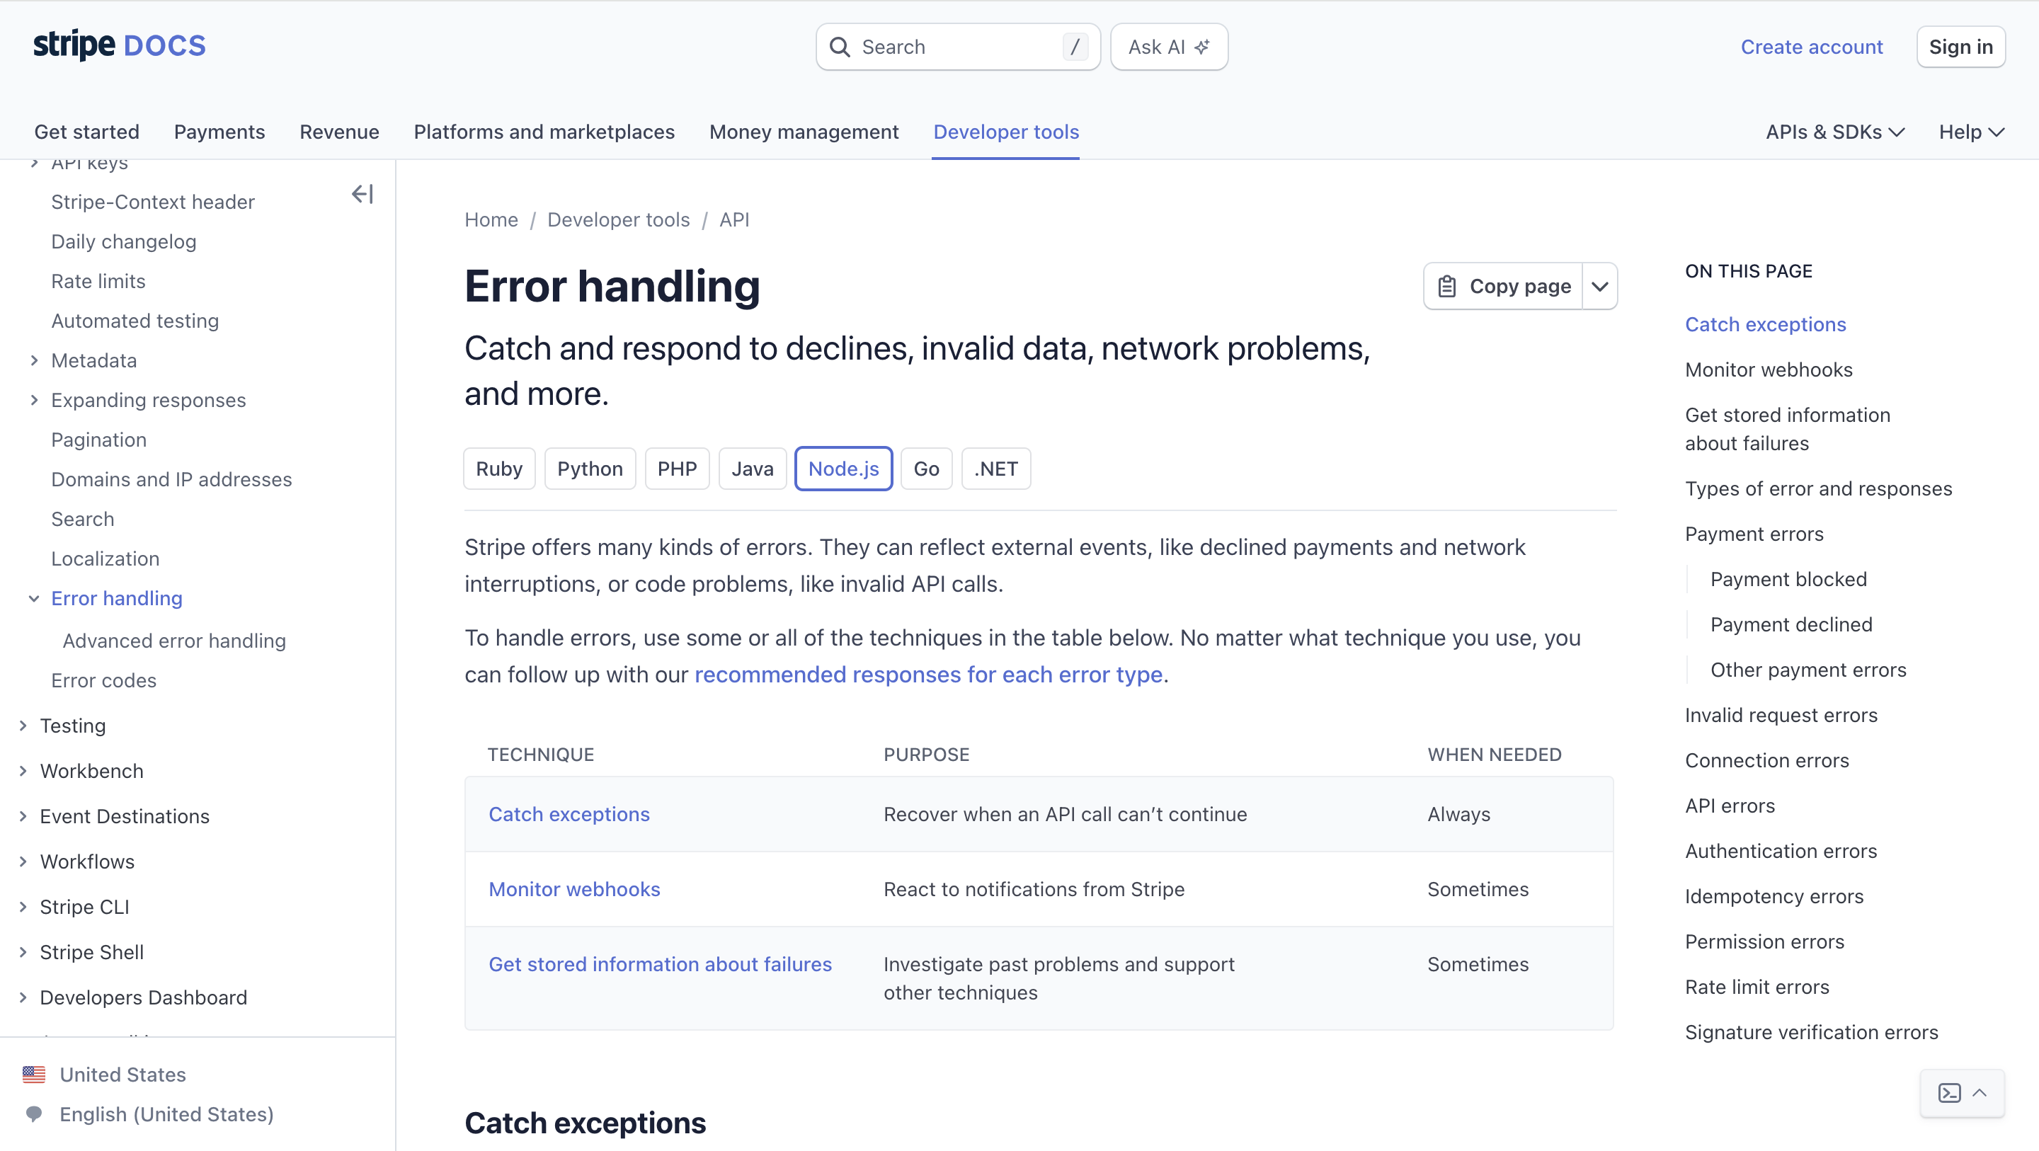Open the Monitor webhooks table link
The image size is (2039, 1151).
tap(574, 889)
